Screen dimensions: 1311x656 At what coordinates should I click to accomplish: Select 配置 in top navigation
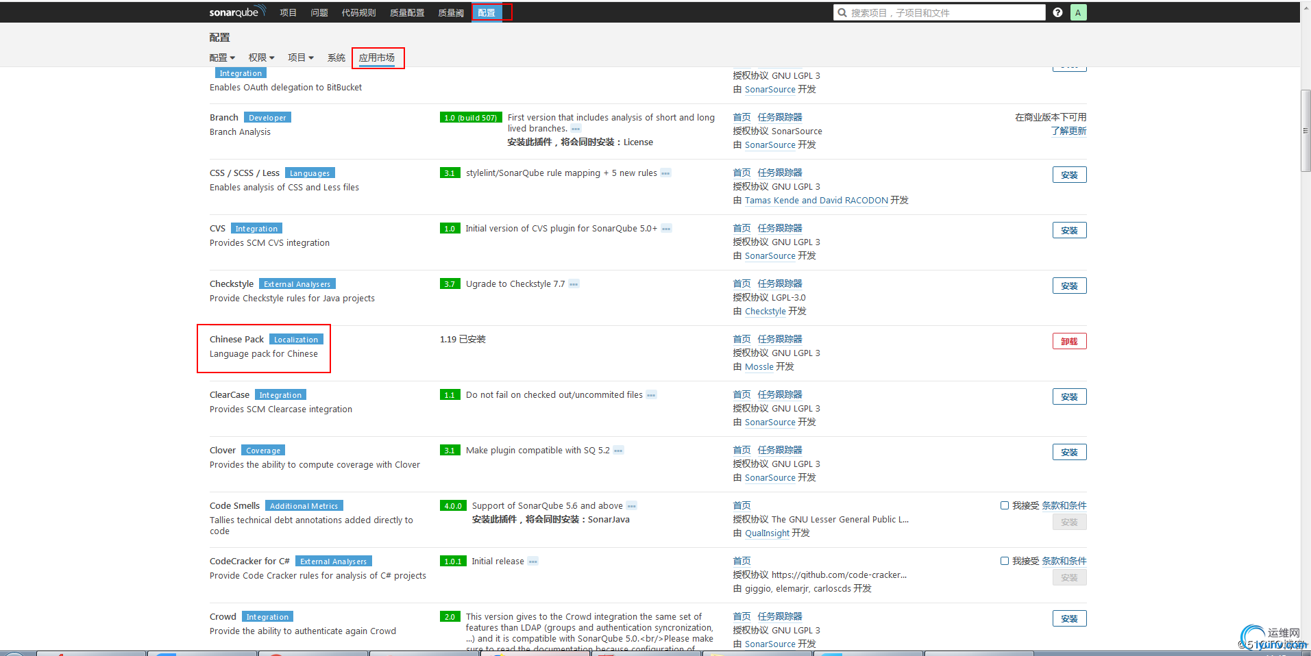[487, 12]
